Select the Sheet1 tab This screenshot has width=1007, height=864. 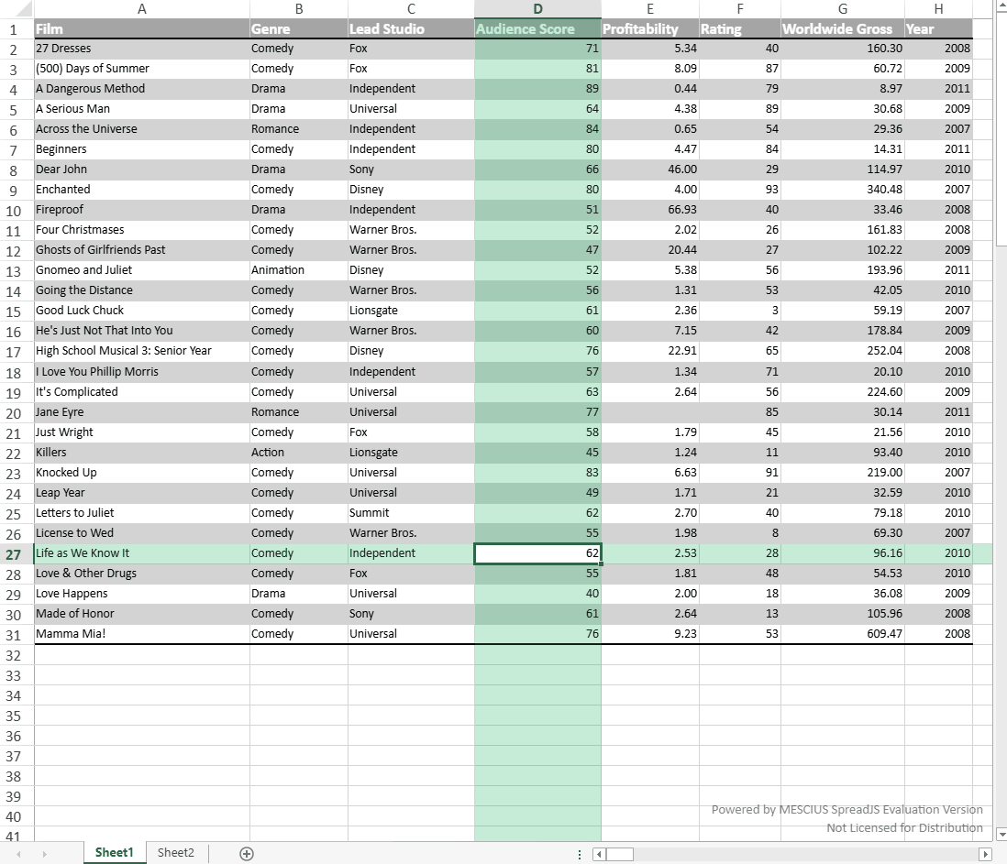(x=115, y=852)
